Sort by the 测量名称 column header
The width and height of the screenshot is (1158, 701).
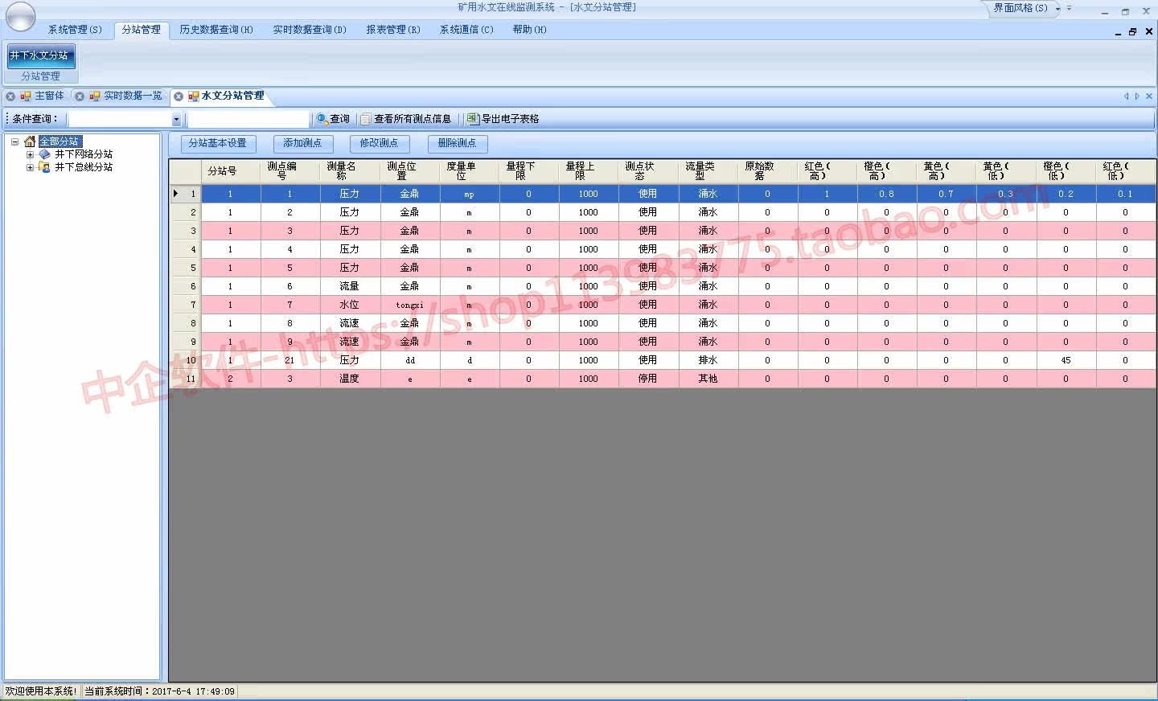pyautogui.click(x=350, y=170)
